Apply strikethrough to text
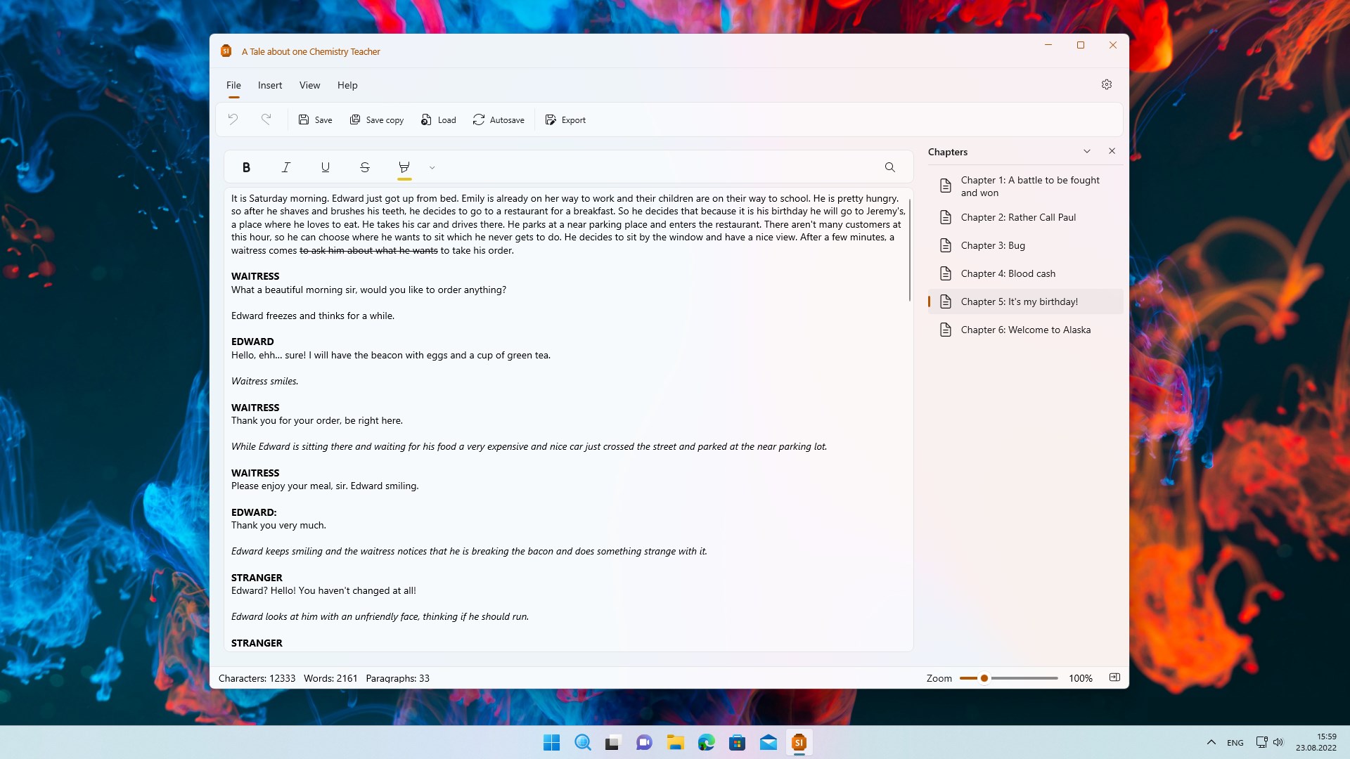 [364, 167]
